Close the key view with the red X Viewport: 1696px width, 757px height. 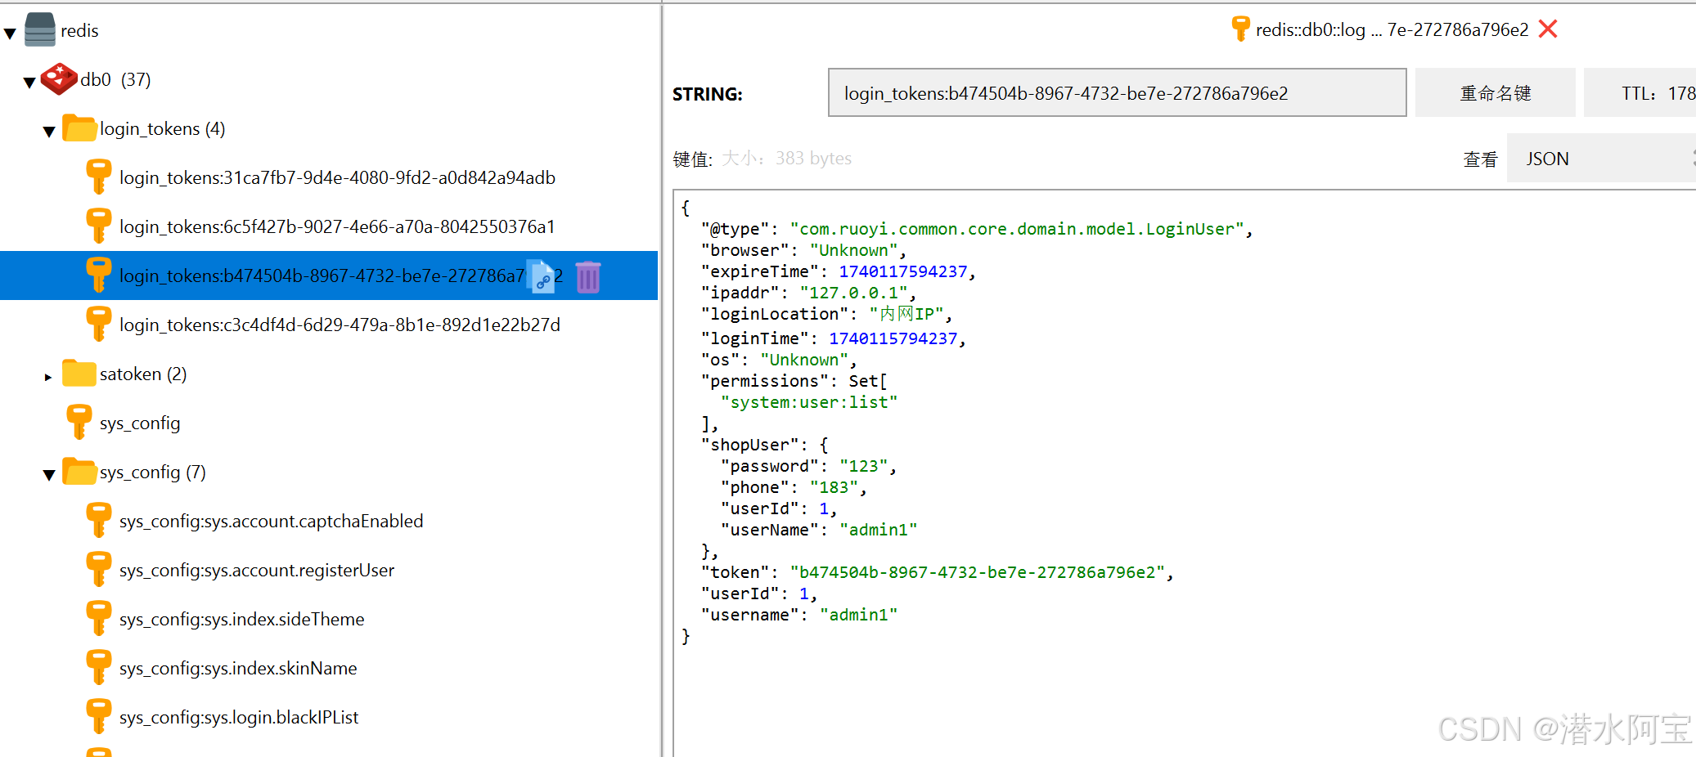[x=1547, y=29]
